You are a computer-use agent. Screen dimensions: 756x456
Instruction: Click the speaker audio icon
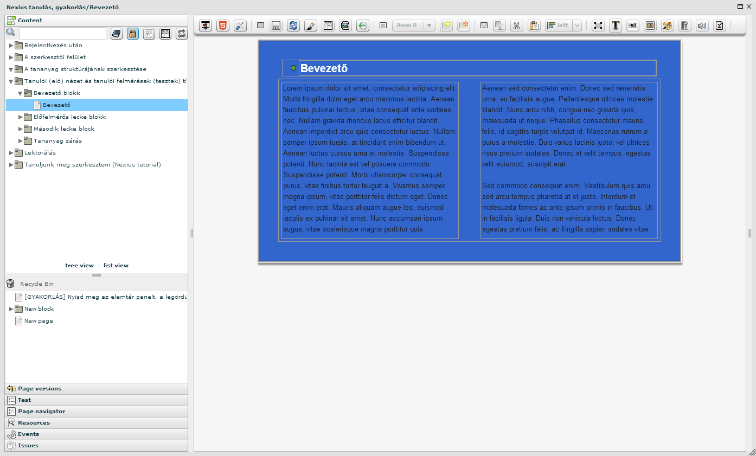tap(702, 25)
